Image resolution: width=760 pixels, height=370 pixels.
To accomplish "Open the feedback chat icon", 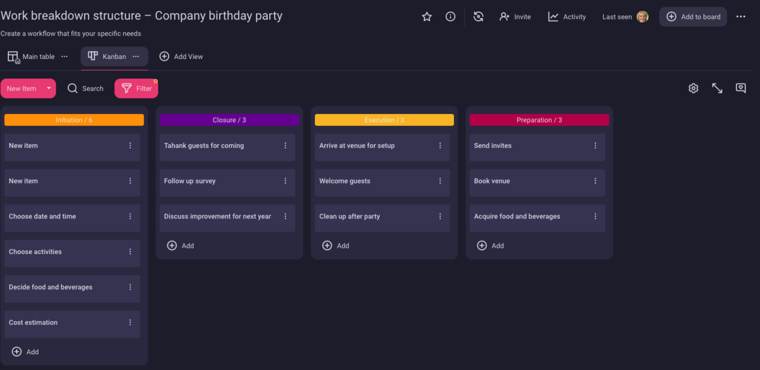I will pos(740,89).
